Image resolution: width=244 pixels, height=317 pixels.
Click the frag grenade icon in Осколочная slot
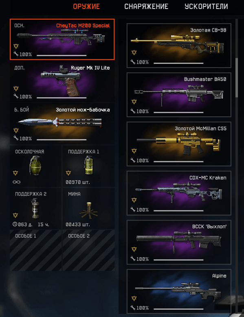pyautogui.click(x=35, y=166)
